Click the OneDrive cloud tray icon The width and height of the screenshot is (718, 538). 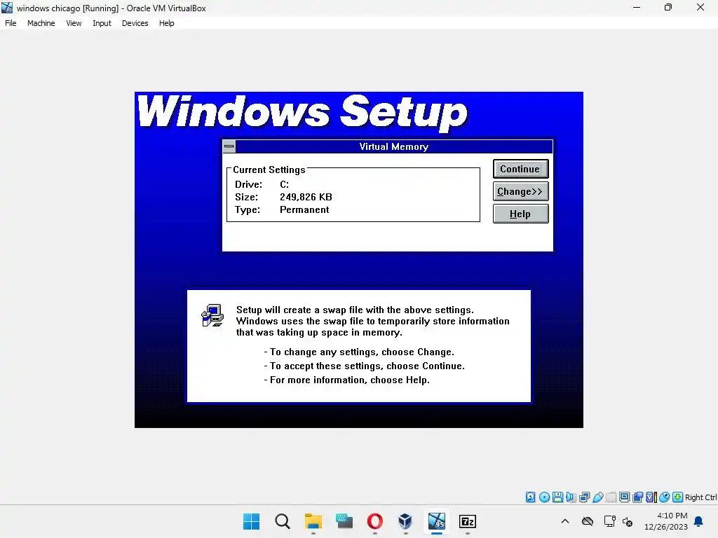[588, 521]
